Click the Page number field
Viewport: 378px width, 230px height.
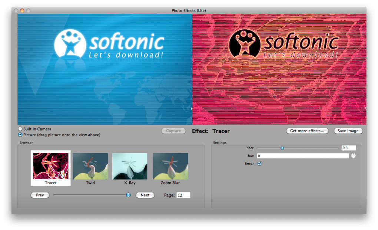183,195
